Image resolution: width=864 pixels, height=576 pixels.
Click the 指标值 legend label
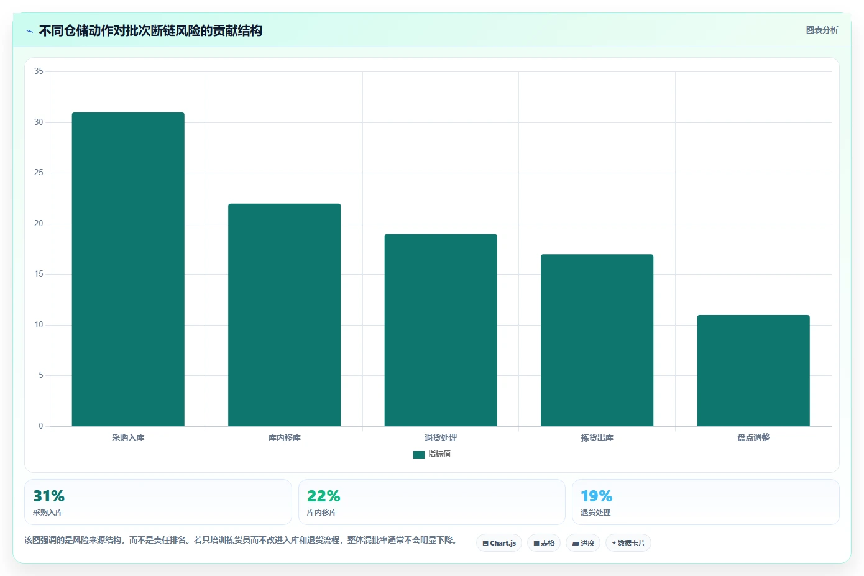439,454
